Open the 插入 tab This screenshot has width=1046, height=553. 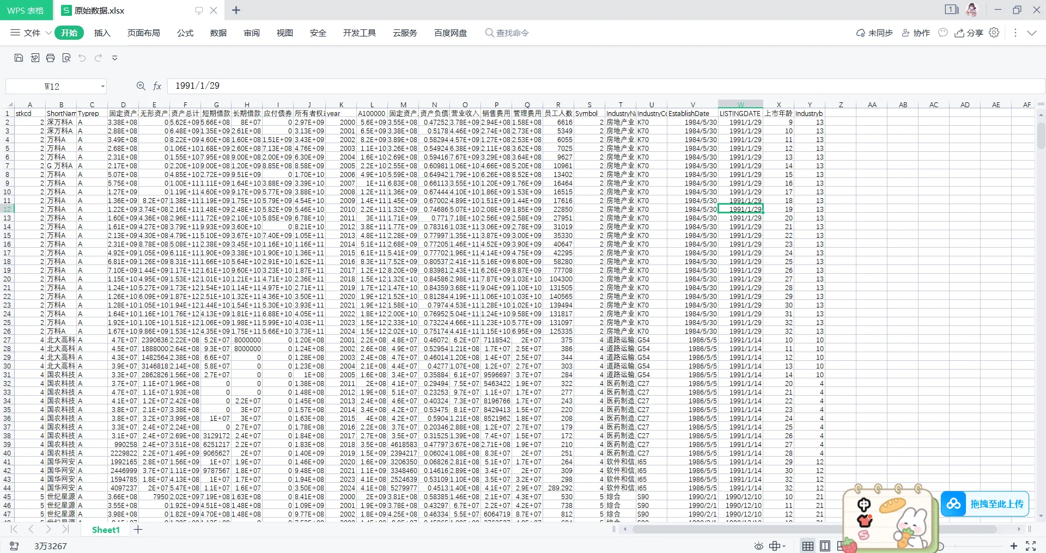102,33
